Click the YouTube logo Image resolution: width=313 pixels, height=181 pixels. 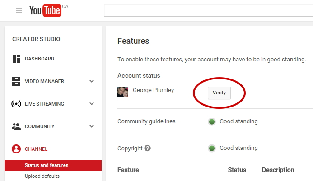(46, 10)
